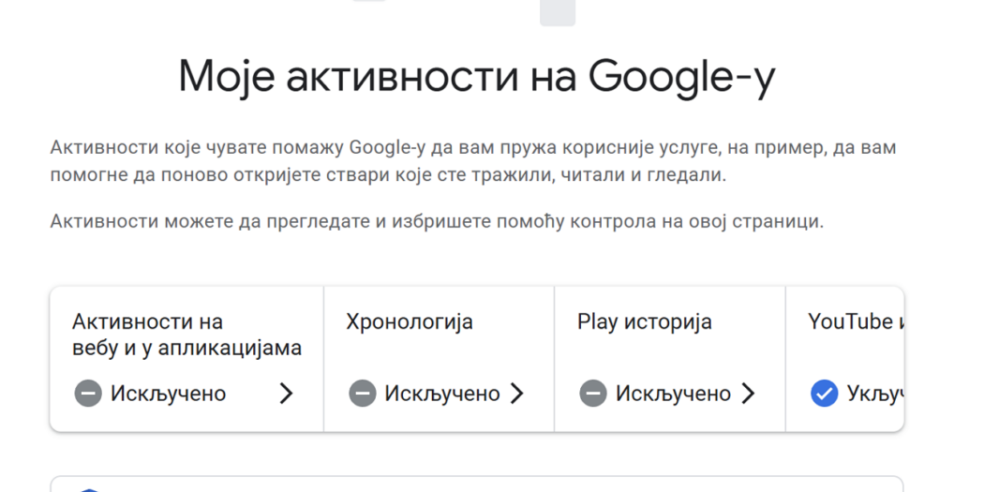The height and width of the screenshot is (492, 984).
Task: Click the gray minus icon under Хронологија
Action: 363,394
